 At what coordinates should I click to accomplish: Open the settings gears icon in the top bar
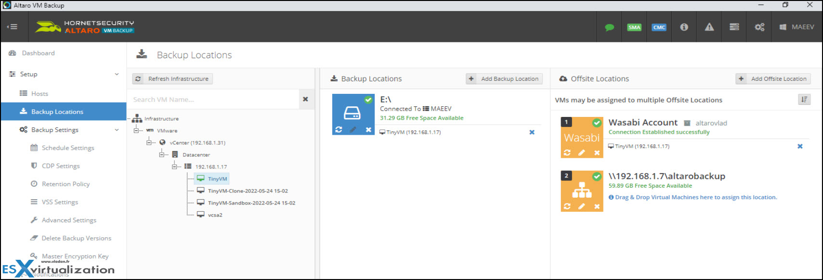coord(759,27)
